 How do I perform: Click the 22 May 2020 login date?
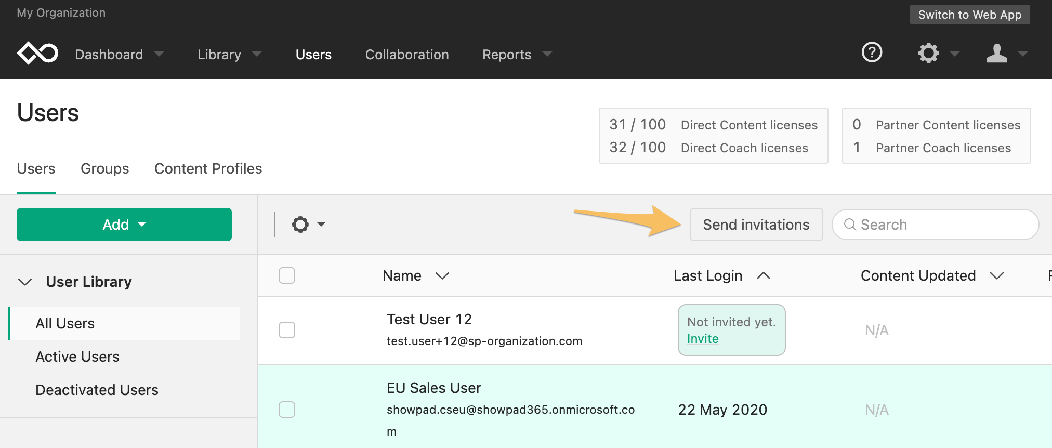tap(722, 410)
